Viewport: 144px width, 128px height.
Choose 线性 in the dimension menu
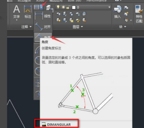(x=43, y=16)
